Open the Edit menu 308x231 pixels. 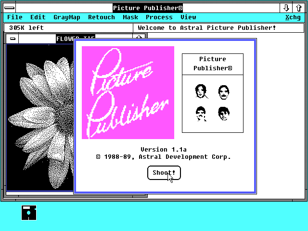(38, 17)
